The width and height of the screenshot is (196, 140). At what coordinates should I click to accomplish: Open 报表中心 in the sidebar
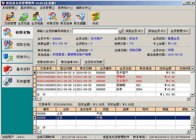17,57
